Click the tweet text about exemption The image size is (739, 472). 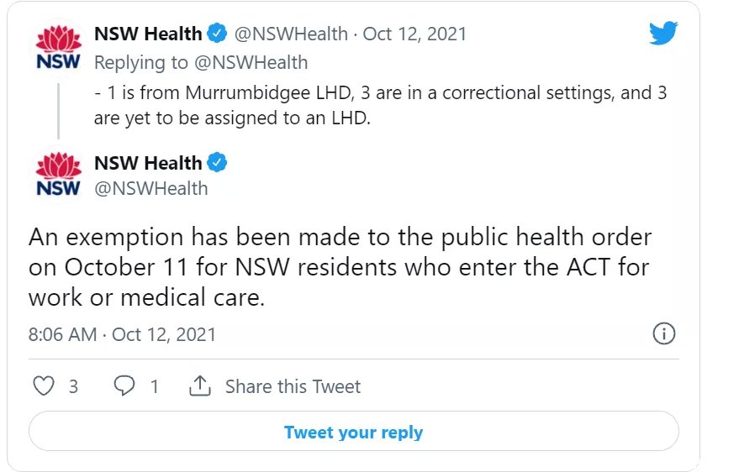click(x=340, y=267)
